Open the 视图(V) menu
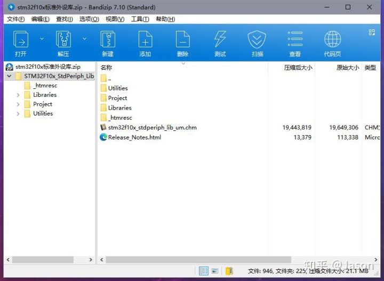 coord(115,19)
